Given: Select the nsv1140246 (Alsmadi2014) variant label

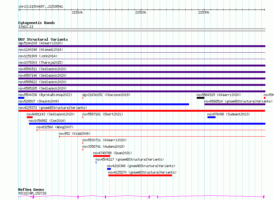Looking at the screenshot, I should click(41, 50).
